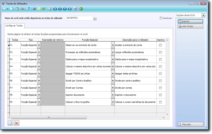Click the SDOINTRO screen name field
Image resolution: width=212 pixels, height=134 pixels.
pos(79,18)
